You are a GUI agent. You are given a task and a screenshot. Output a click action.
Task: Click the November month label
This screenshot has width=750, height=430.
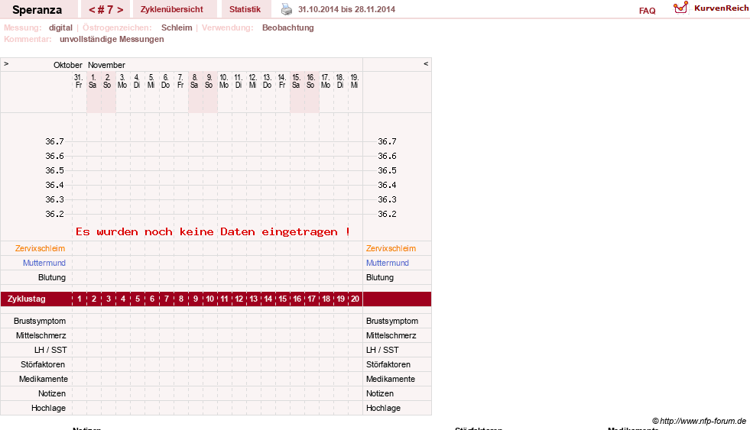pos(106,65)
